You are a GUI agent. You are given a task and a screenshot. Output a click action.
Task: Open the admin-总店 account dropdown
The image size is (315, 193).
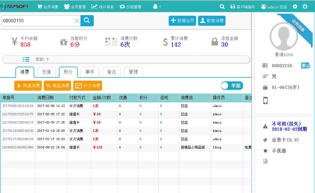pyautogui.click(x=274, y=7)
